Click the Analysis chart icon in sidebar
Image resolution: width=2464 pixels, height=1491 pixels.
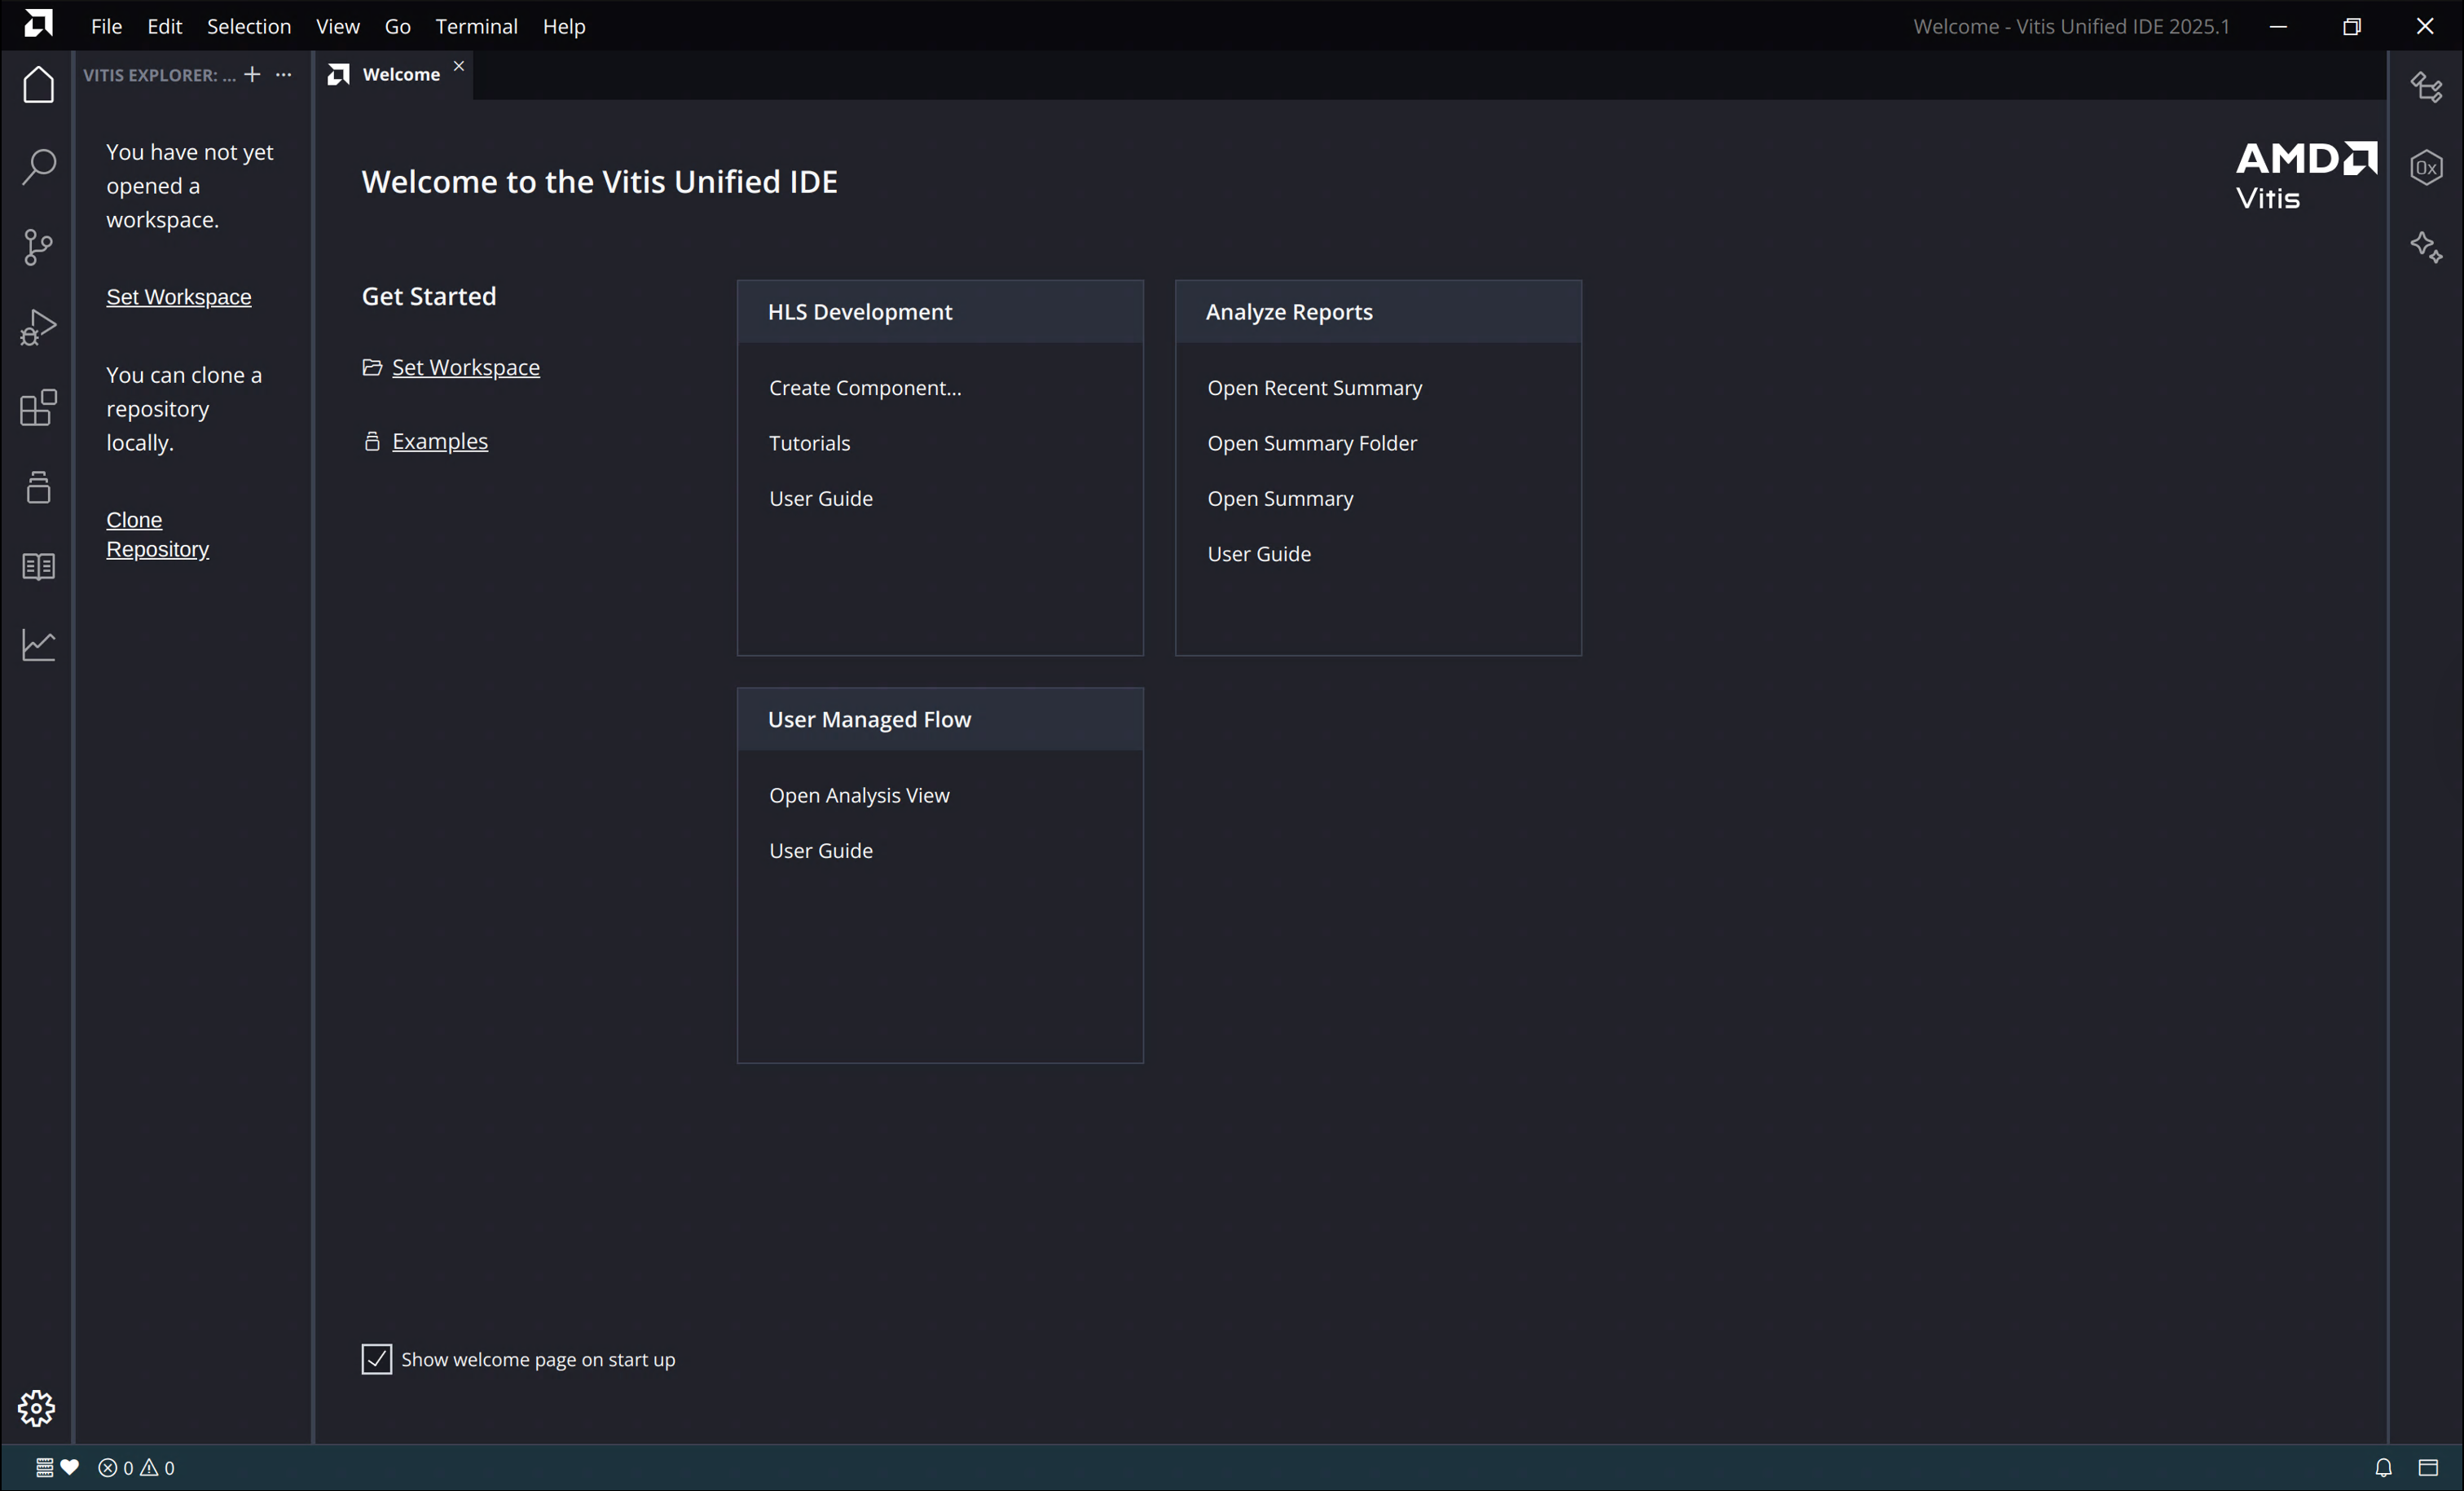pos(38,645)
